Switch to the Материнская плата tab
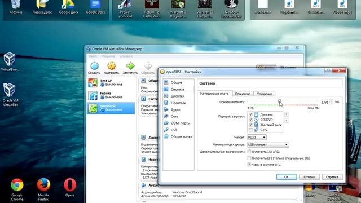This screenshot has width=361, height=203. (214, 94)
